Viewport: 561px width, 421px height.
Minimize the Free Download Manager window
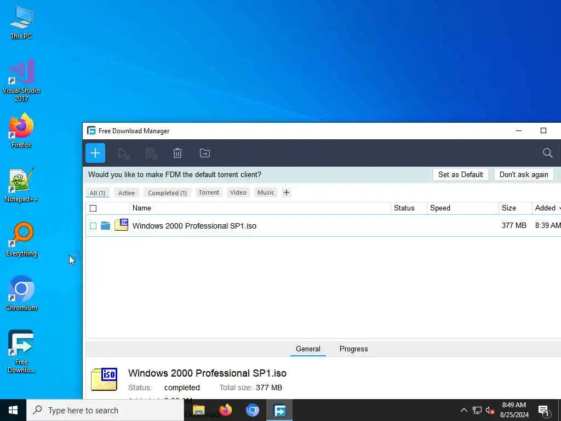tap(519, 130)
